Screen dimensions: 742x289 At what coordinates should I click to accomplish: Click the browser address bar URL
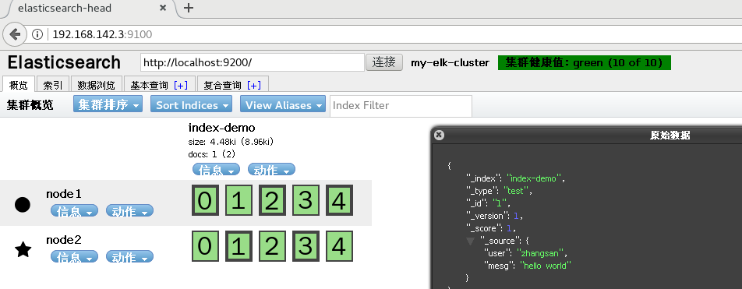click(102, 34)
